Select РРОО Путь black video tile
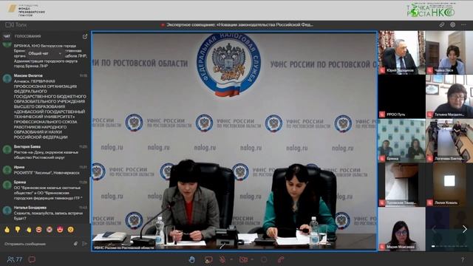This screenshot has width=473, height=266. coord(401,97)
